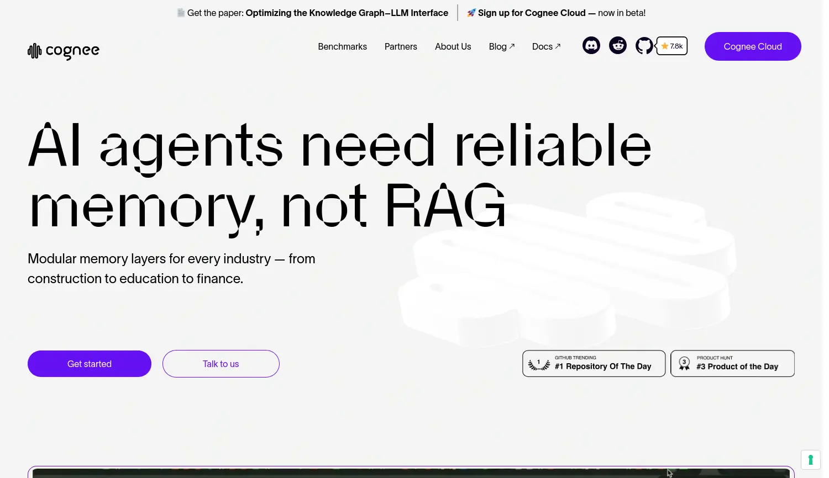Click the Sign up for Cognee Cloud link
Viewport: 829px width, 478px height.
[x=531, y=13]
